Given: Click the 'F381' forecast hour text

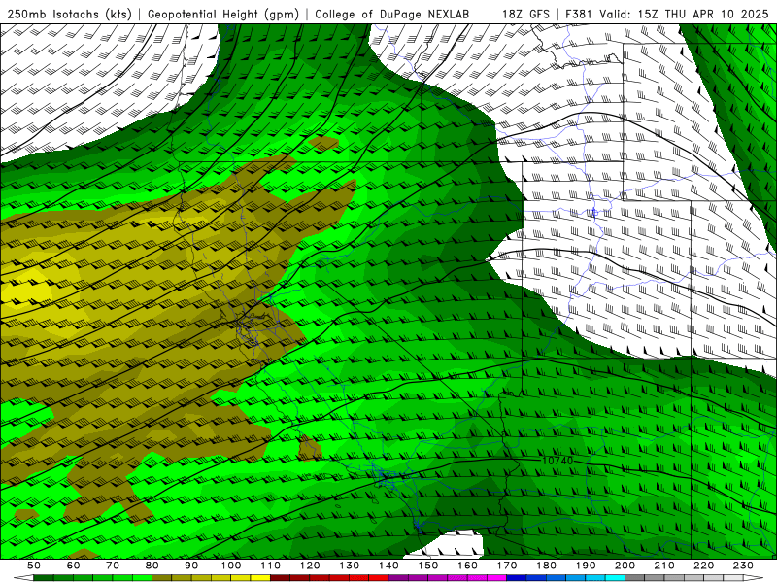Looking at the screenshot, I should click(579, 15).
